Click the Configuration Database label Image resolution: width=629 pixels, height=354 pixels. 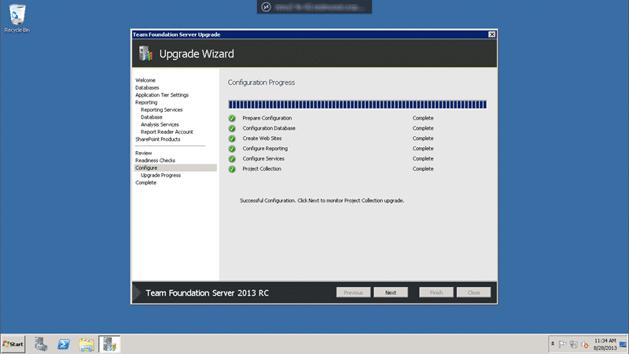pyautogui.click(x=269, y=128)
